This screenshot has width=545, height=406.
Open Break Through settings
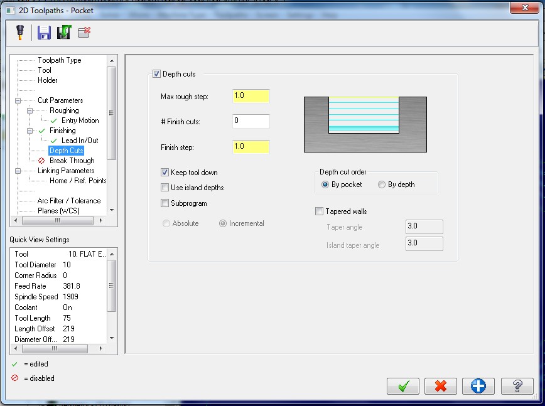click(72, 161)
